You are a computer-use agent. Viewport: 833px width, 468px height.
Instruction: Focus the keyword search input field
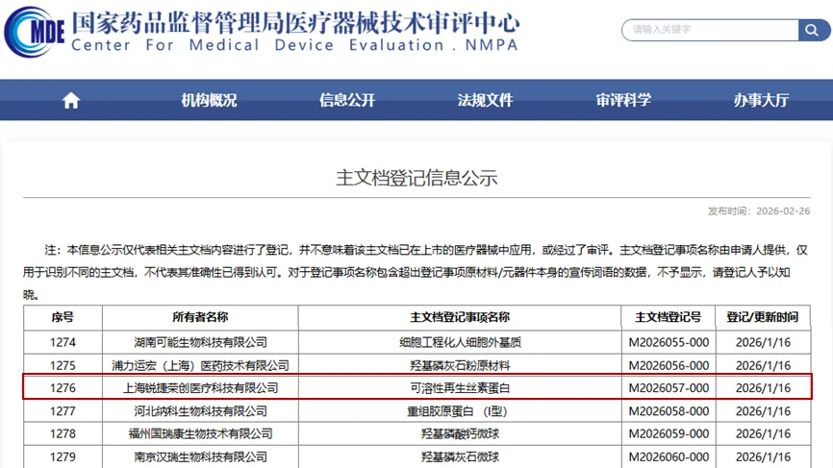[710, 30]
